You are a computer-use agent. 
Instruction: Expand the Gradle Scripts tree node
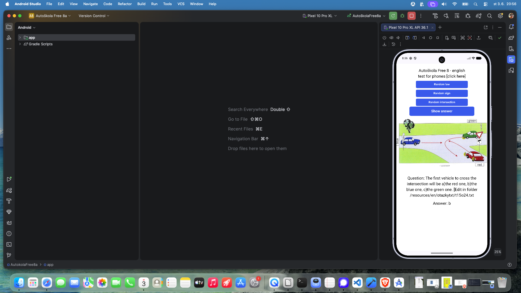[20, 44]
